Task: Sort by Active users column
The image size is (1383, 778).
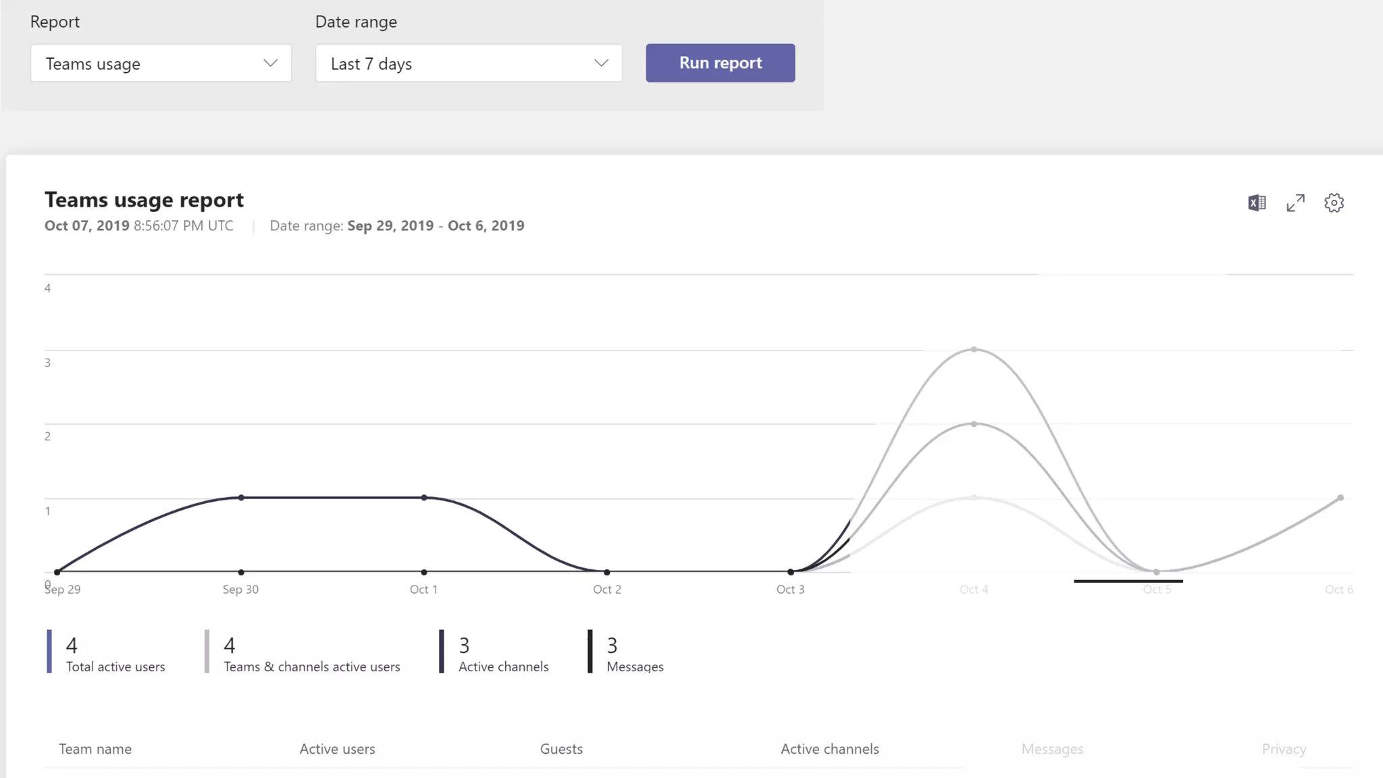Action: click(x=337, y=749)
